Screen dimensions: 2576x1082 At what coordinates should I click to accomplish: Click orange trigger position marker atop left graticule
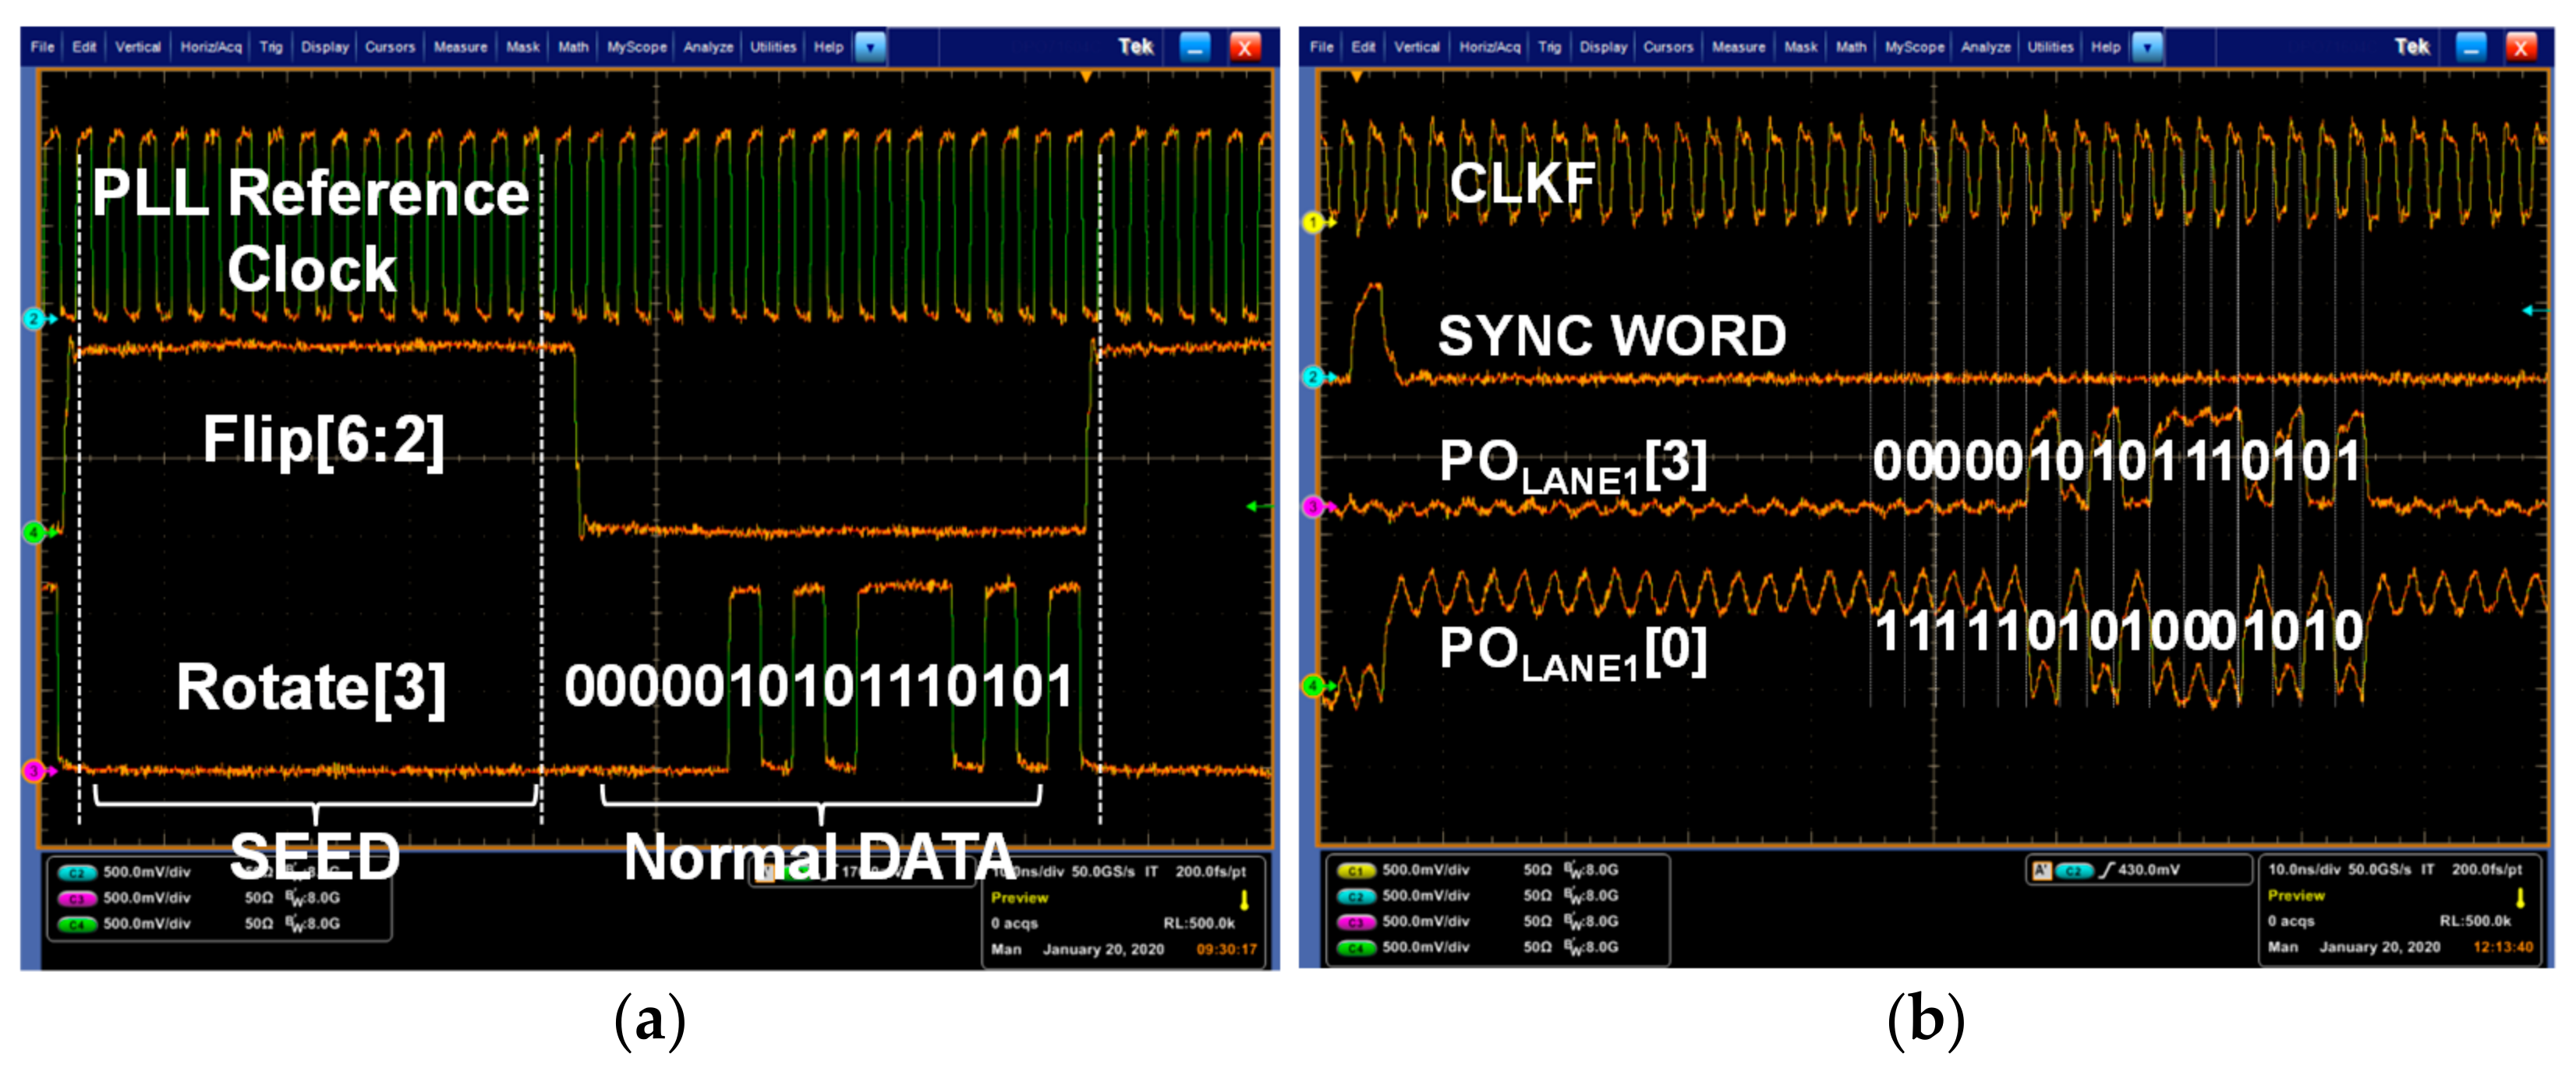click(1086, 77)
